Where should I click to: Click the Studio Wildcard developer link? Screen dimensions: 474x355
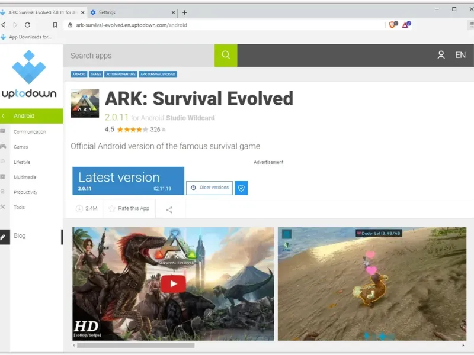(x=190, y=118)
